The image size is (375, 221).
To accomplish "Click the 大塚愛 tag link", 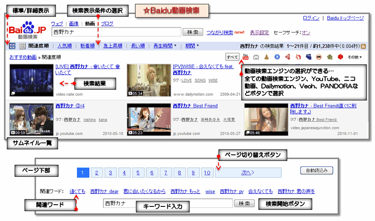I will point(229,120).
